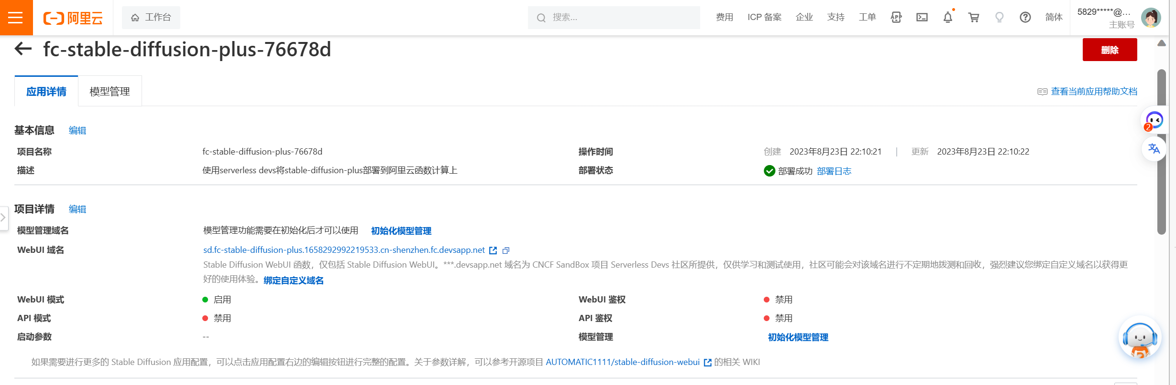Open the 支持 menu

836,17
